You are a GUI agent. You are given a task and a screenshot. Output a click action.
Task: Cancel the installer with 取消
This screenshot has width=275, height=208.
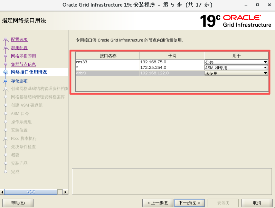tap(257, 203)
